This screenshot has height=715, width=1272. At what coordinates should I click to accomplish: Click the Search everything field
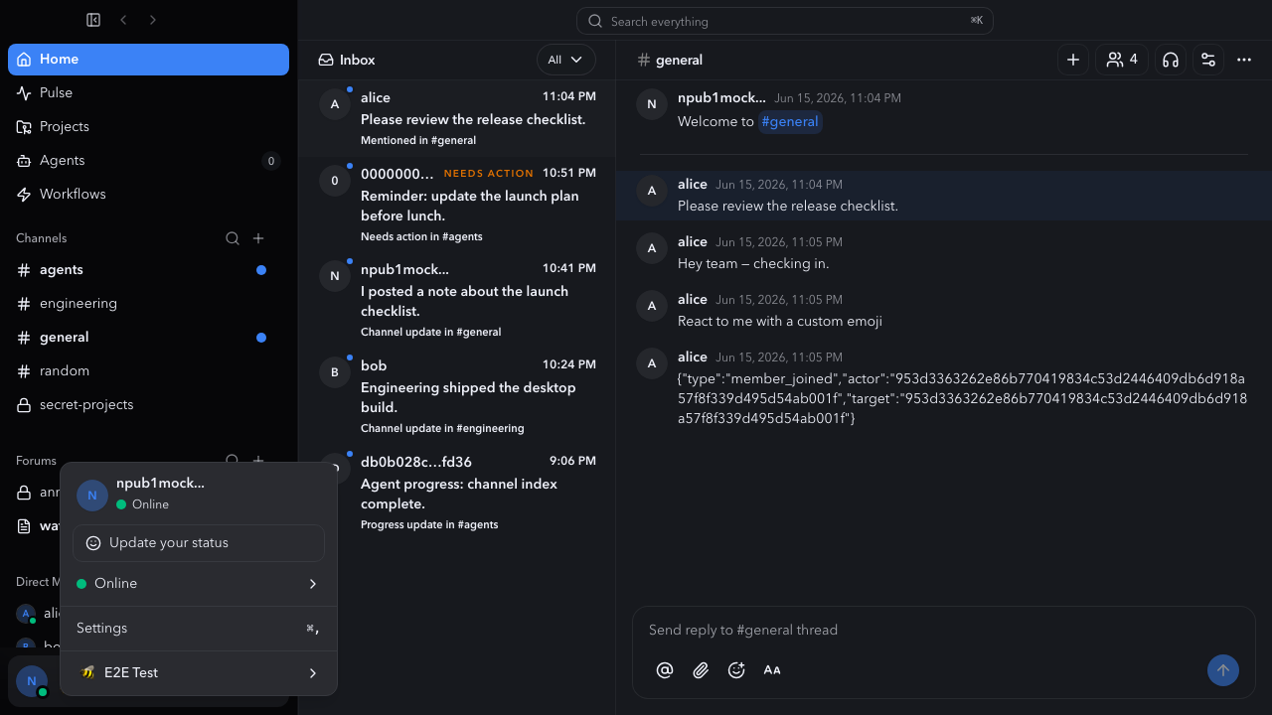[x=785, y=21]
